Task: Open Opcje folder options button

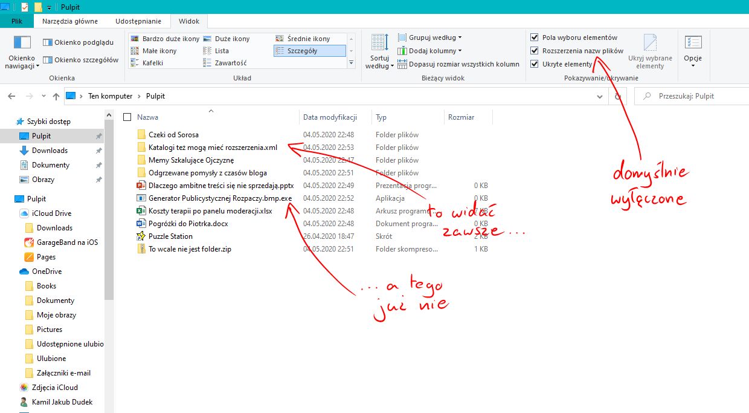Action: click(693, 52)
